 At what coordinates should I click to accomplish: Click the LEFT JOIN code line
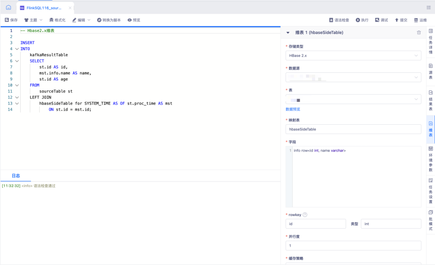coord(41,97)
